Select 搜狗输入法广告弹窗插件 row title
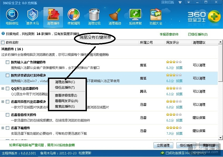The width and height of the screenshot is (223, 157). (x=28, y=62)
